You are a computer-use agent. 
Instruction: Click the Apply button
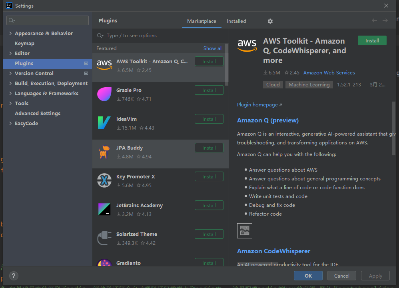[x=375, y=276]
